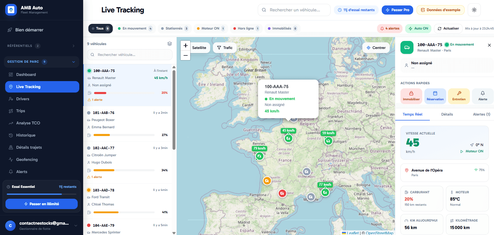Image resolution: width=494 pixels, height=235 pixels.
Task: Open Geofencing page
Action: (42, 160)
